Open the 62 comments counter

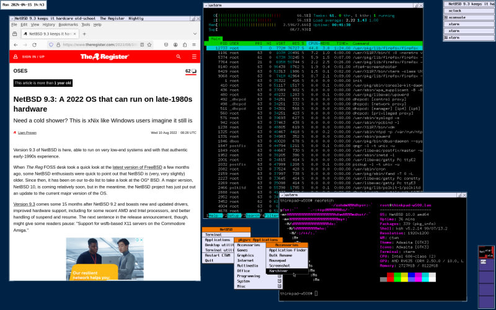point(190,71)
